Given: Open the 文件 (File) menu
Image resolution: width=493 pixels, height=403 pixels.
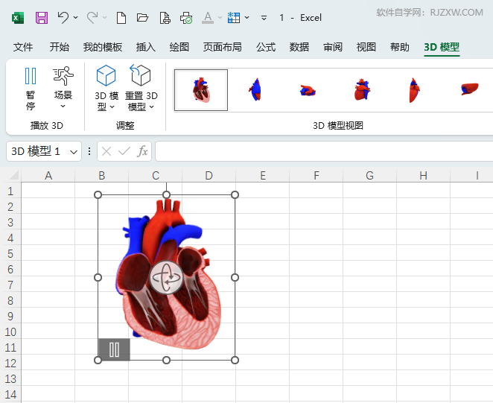Looking at the screenshot, I should [23, 47].
